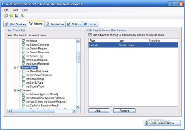Select tns:SortByType in the tree
This screenshot has width=185, height=130.
click(34, 83)
